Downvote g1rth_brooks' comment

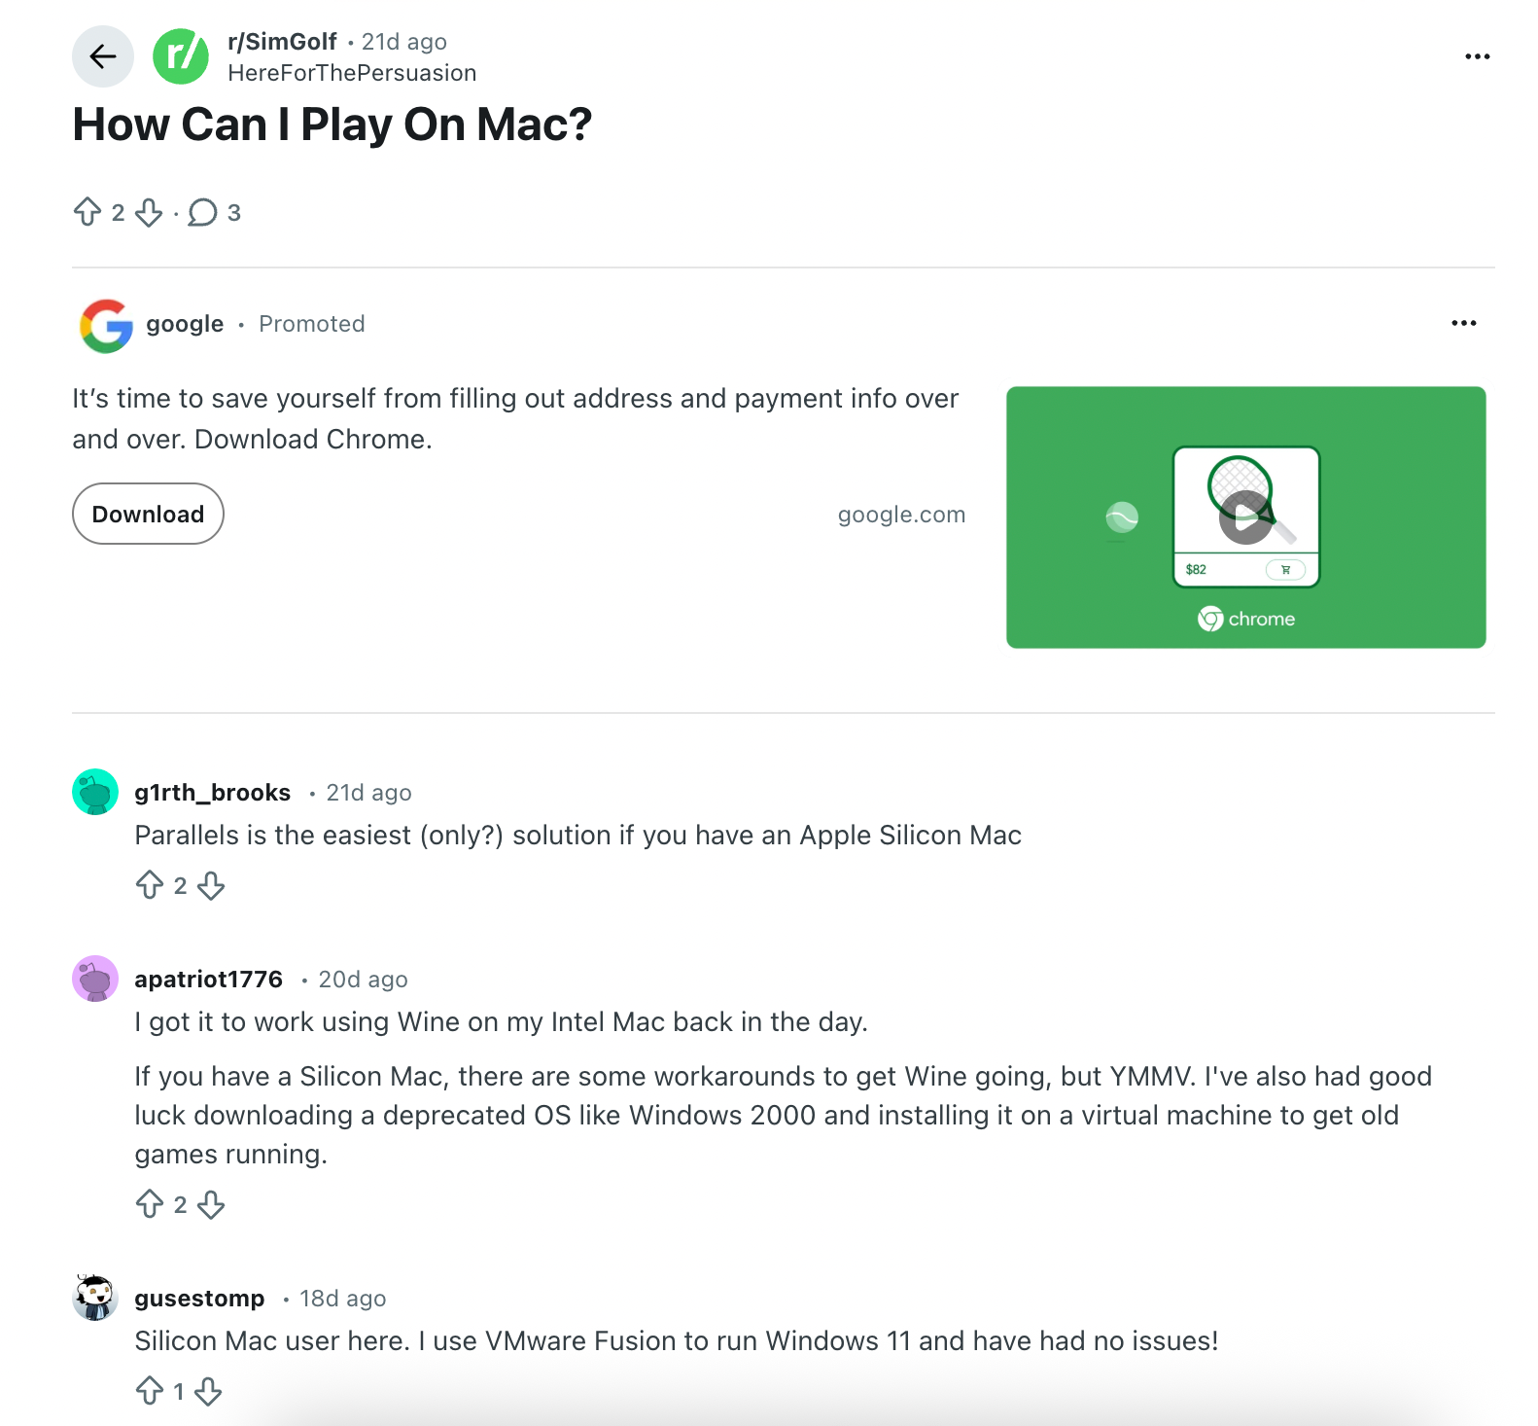211,885
